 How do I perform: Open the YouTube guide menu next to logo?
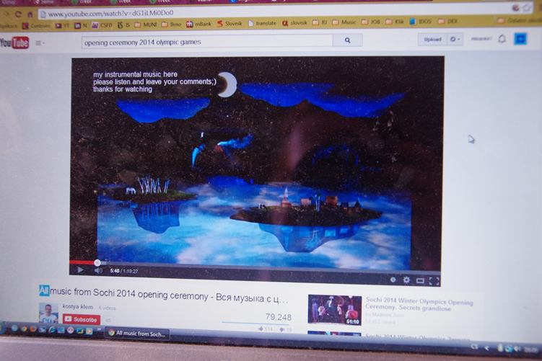point(39,43)
